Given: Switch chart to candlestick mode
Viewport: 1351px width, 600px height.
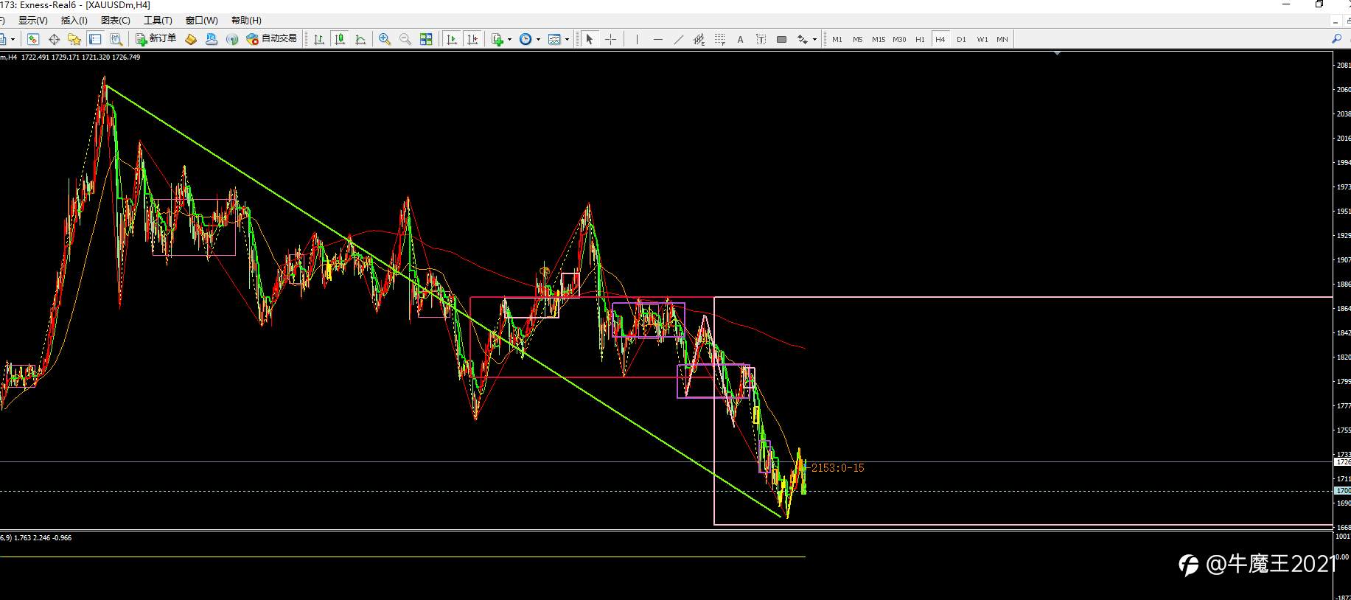Looking at the screenshot, I should tap(340, 39).
